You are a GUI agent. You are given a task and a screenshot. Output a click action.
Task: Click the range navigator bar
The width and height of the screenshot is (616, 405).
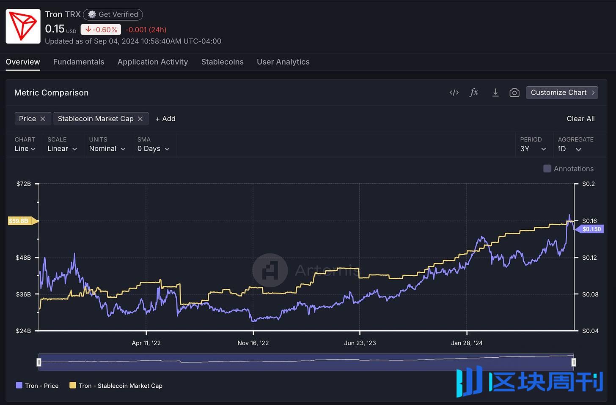(x=306, y=362)
